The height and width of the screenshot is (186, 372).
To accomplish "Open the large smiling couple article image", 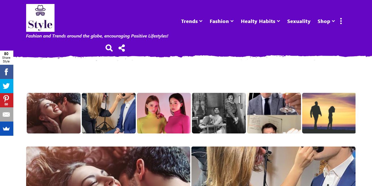I will tap(108, 166).
